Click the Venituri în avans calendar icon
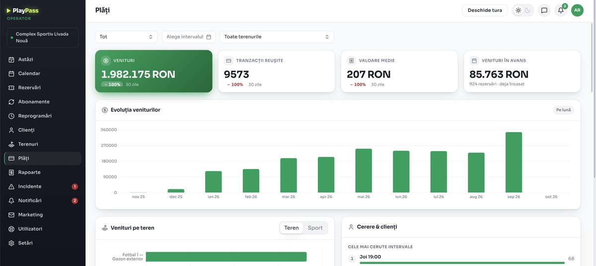Screen dimensions: 596x266 point(474,61)
